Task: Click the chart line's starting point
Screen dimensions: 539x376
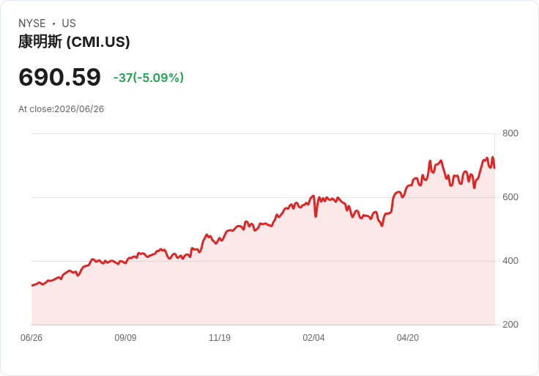Action: tap(32, 285)
